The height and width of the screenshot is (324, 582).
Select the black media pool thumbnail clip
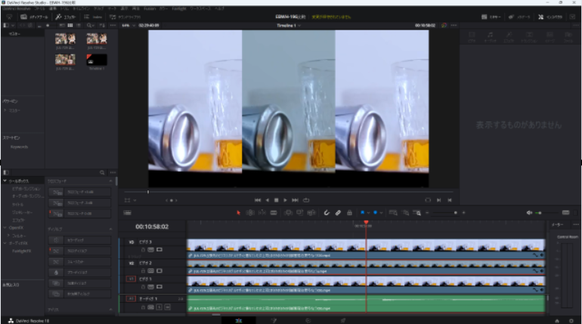96,59
